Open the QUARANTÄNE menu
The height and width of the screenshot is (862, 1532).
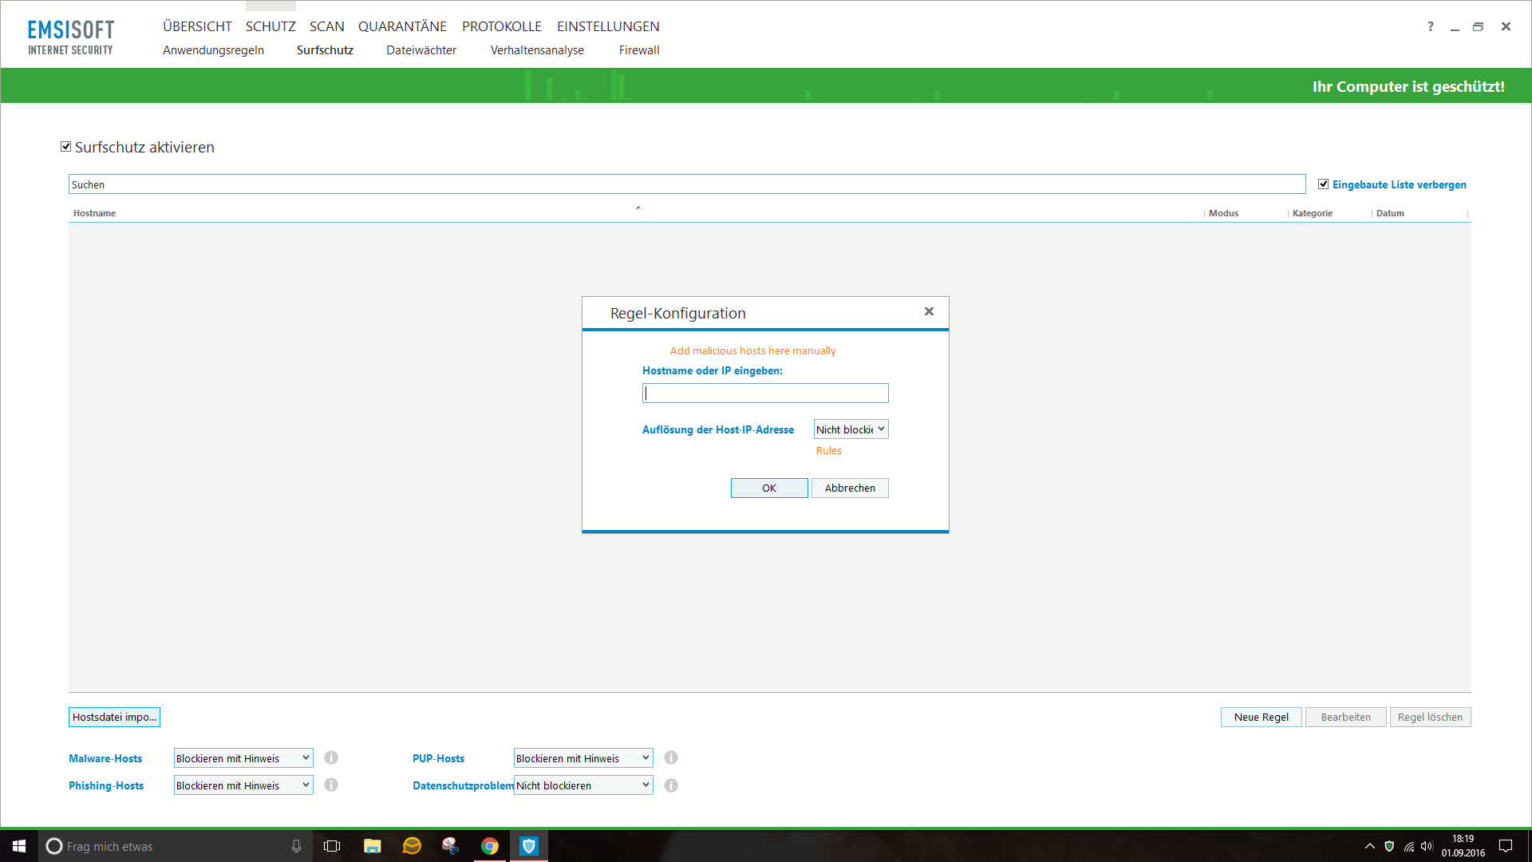pos(402,26)
